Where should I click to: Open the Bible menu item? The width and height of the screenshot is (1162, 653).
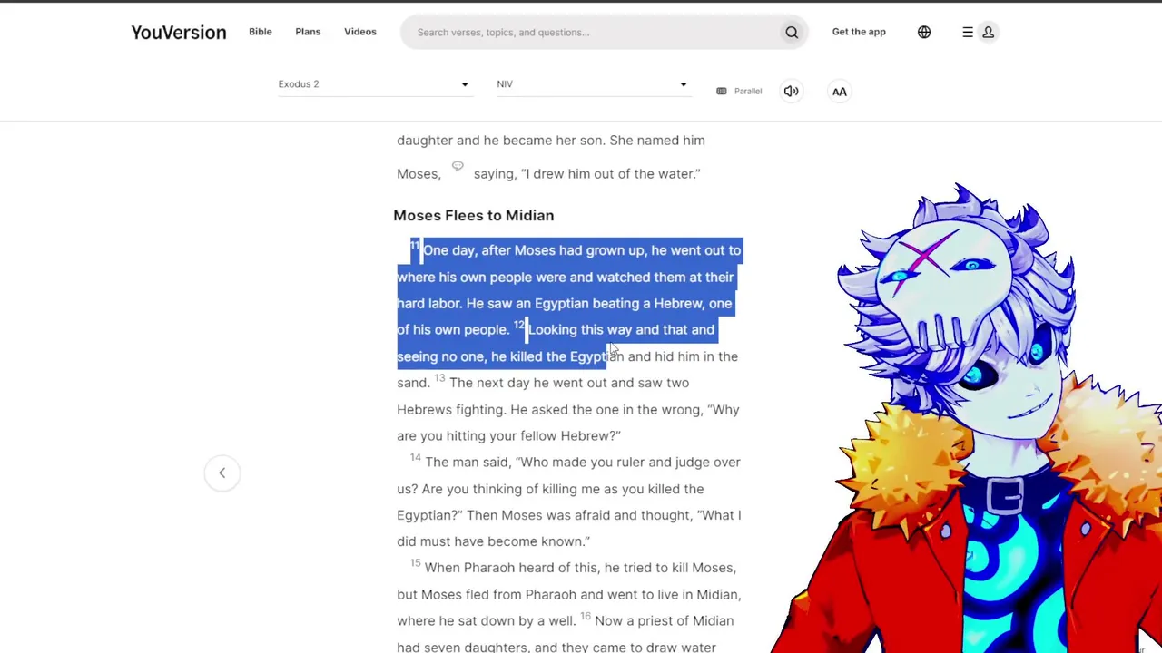tap(261, 32)
